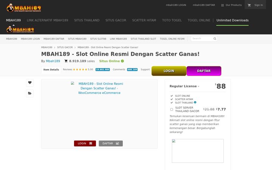
Task: Select SITUS GACOR in main navigation
Action: click(x=116, y=20)
